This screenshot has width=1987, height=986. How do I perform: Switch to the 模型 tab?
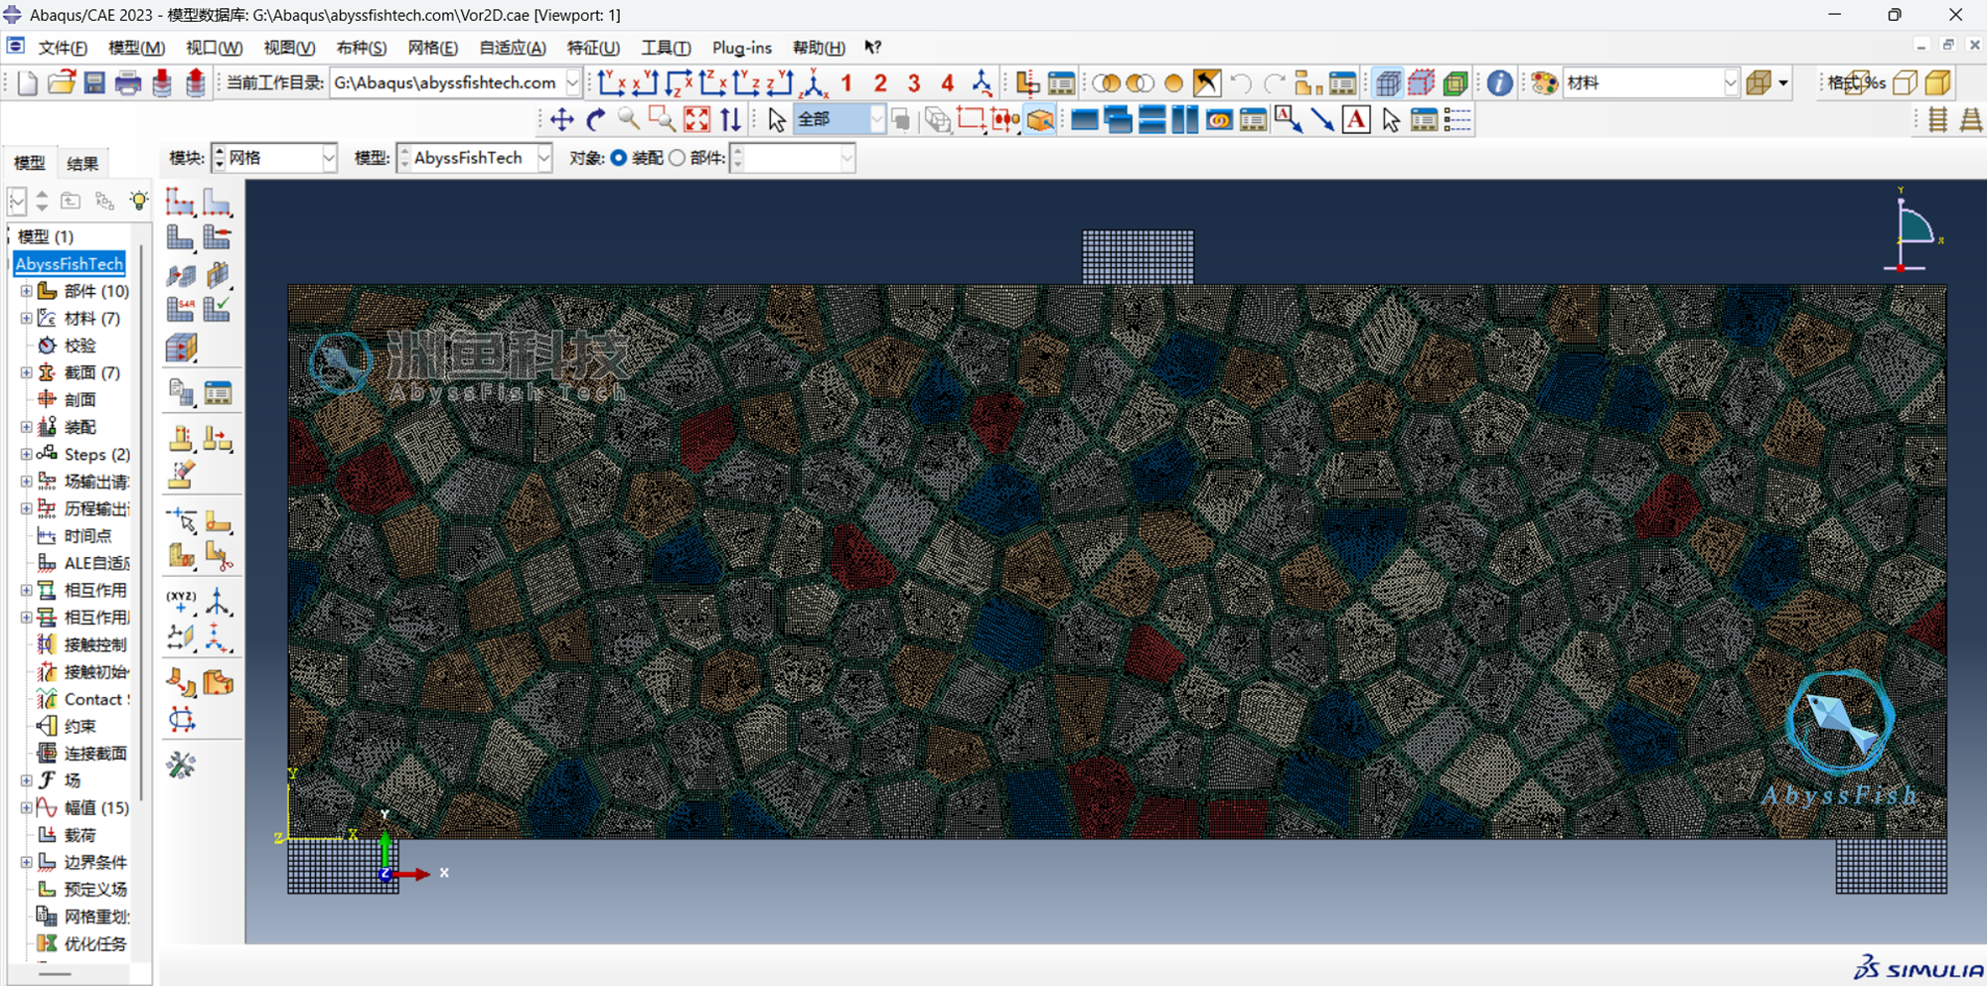[x=29, y=164]
